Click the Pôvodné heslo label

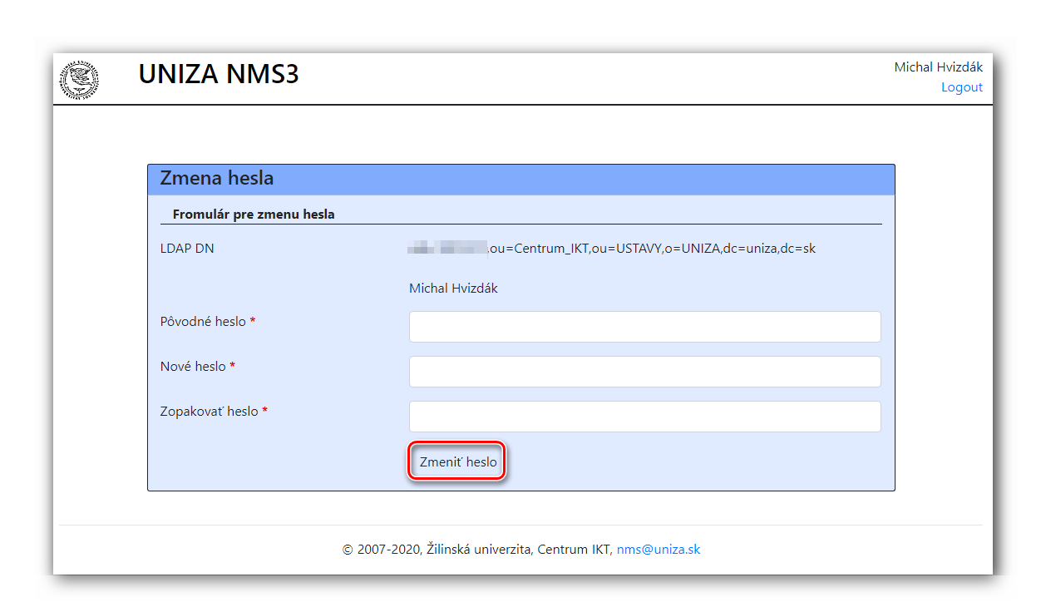[x=203, y=322]
